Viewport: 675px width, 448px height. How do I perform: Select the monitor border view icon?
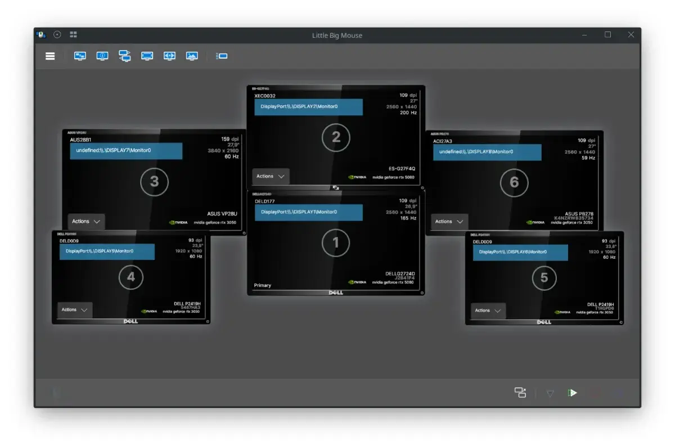[x=147, y=56]
